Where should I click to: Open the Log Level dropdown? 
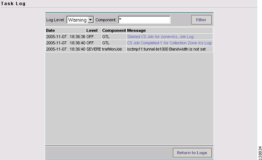tap(80, 20)
